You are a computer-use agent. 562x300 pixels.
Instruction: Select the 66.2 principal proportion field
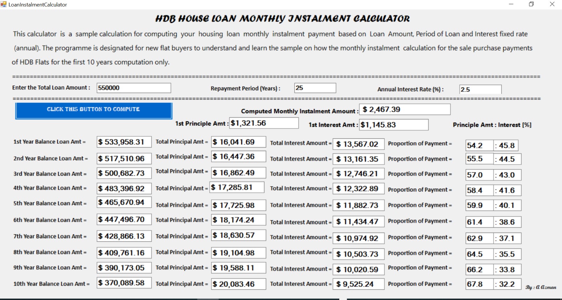pos(479,269)
